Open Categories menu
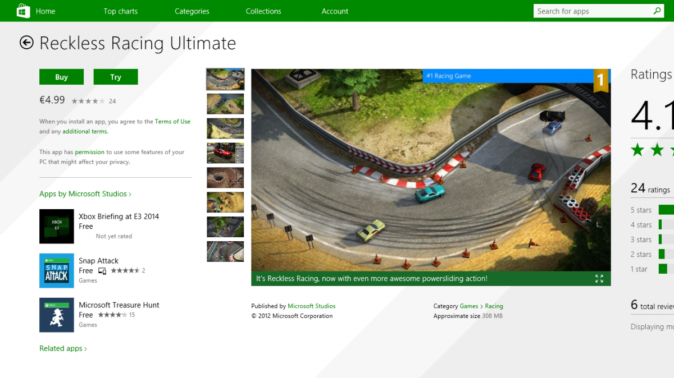This screenshot has height=378, width=674. click(x=192, y=11)
